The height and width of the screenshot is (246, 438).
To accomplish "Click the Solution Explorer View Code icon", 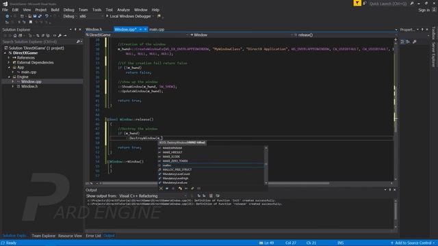I will point(55,36).
